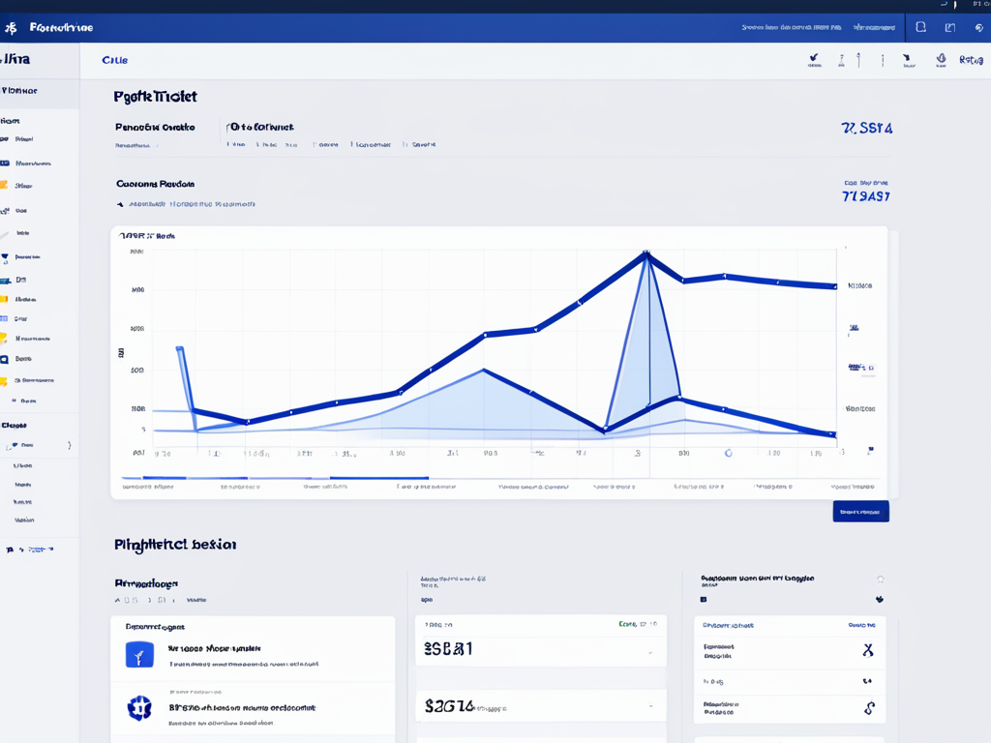991x743 pixels.
Task: Click the peak point of the chart line
Action: [x=646, y=254]
